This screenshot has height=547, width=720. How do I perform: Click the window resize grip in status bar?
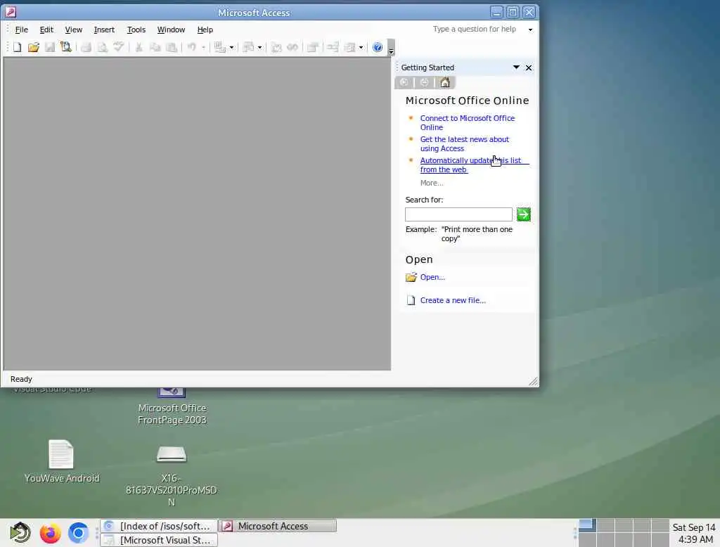533,381
